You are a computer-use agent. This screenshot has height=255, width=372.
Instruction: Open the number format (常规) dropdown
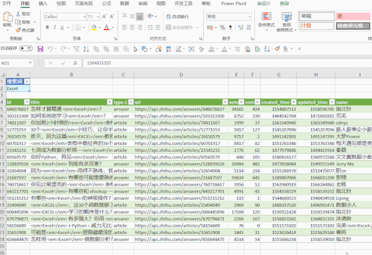pyautogui.click(x=250, y=17)
